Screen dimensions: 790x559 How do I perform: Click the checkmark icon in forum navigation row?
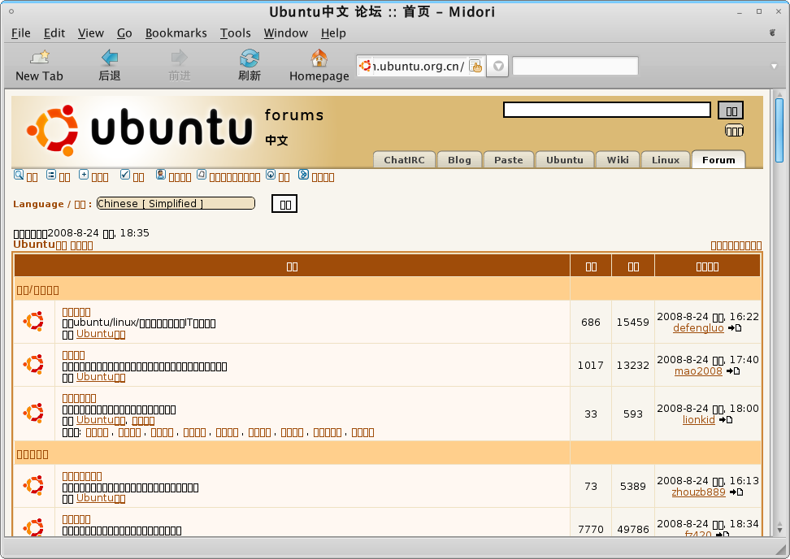pyautogui.click(x=125, y=175)
